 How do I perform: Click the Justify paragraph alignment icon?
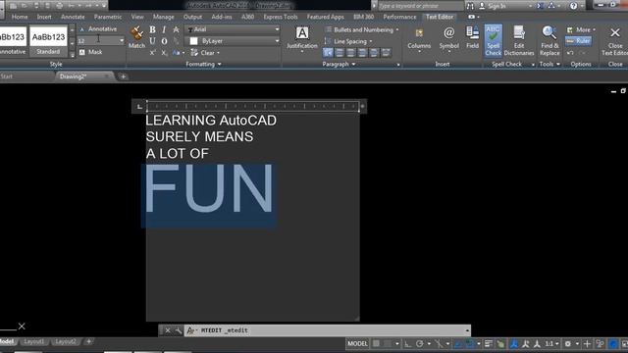point(374,52)
